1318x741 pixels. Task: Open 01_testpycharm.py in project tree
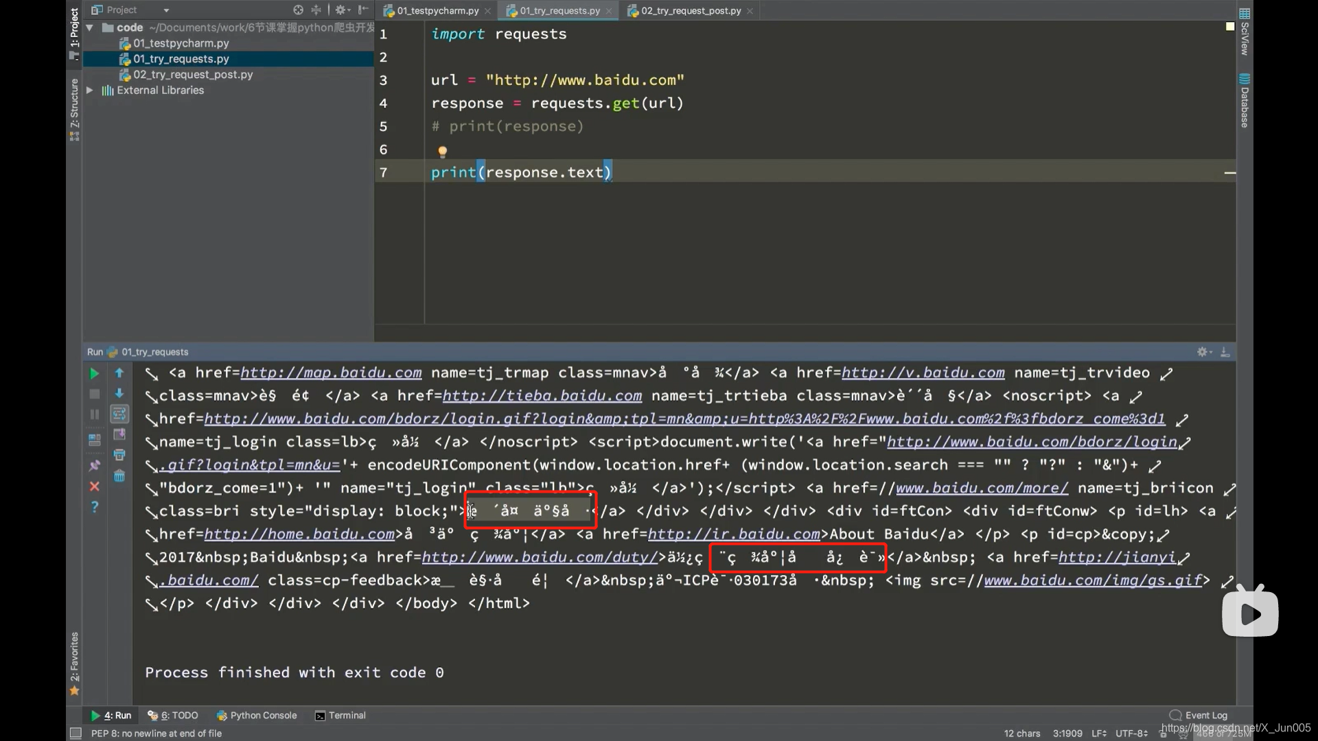pyautogui.click(x=181, y=43)
